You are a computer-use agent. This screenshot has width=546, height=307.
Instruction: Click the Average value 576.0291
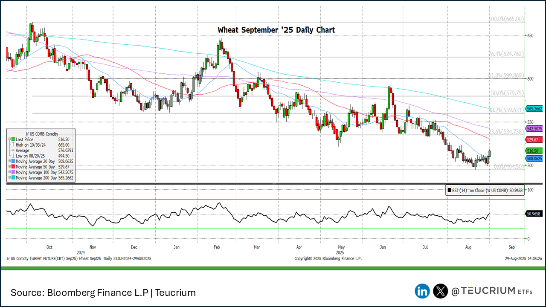(66, 150)
